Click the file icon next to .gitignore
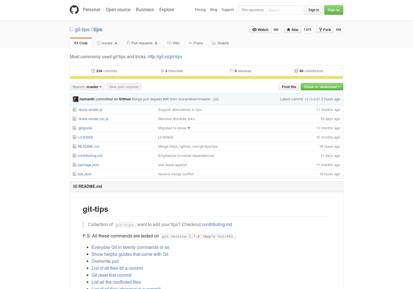The height and width of the screenshot is (289, 413). 75,128
